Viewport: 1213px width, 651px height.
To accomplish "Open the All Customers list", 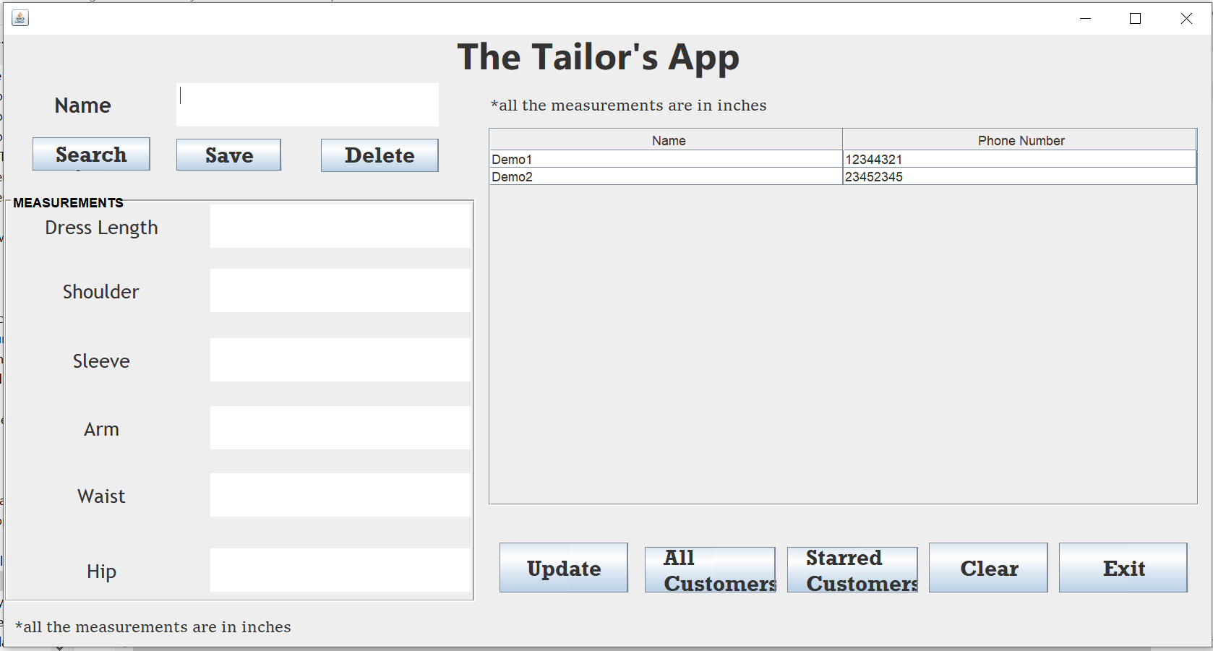I will [709, 569].
